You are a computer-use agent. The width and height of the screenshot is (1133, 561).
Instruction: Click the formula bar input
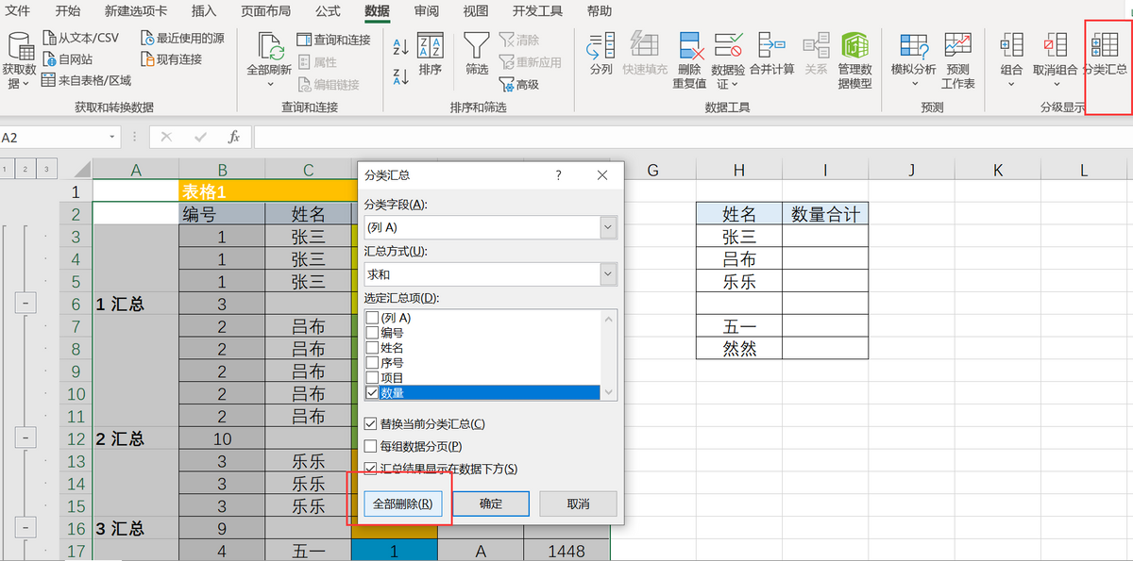692,137
